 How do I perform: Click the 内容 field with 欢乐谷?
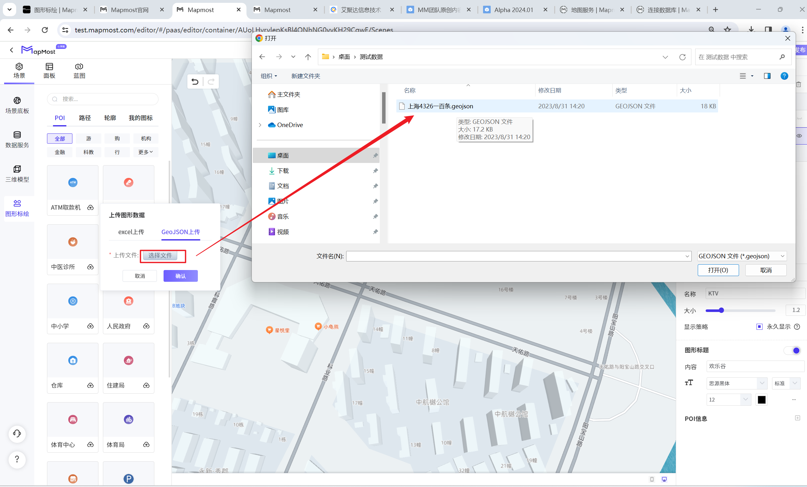click(x=756, y=366)
